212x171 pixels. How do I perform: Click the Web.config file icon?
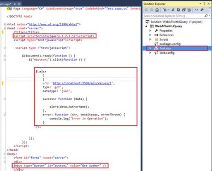pyautogui.click(x=156, y=53)
